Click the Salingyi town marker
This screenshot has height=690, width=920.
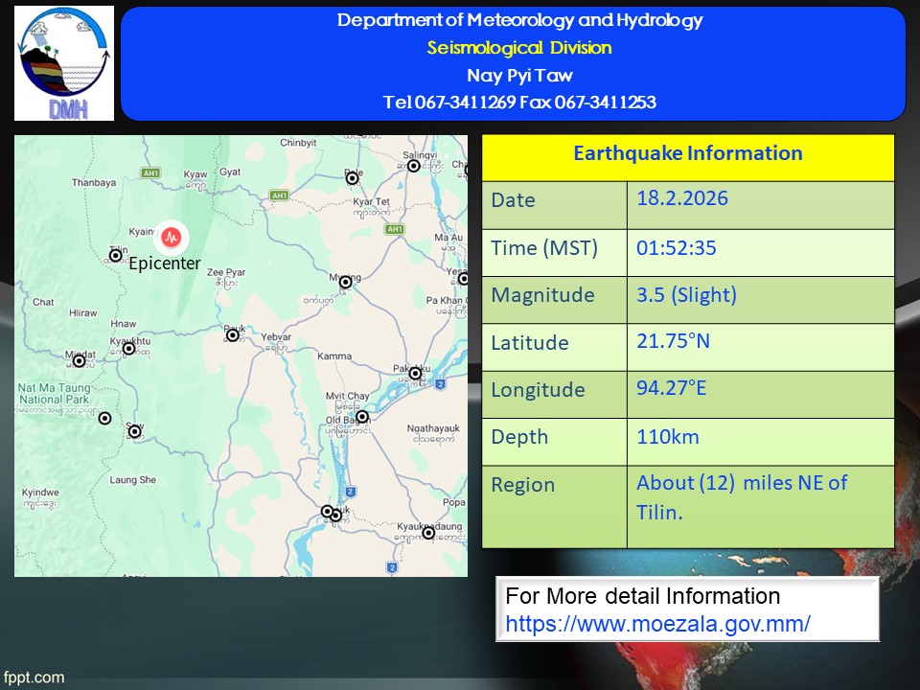coord(413,166)
